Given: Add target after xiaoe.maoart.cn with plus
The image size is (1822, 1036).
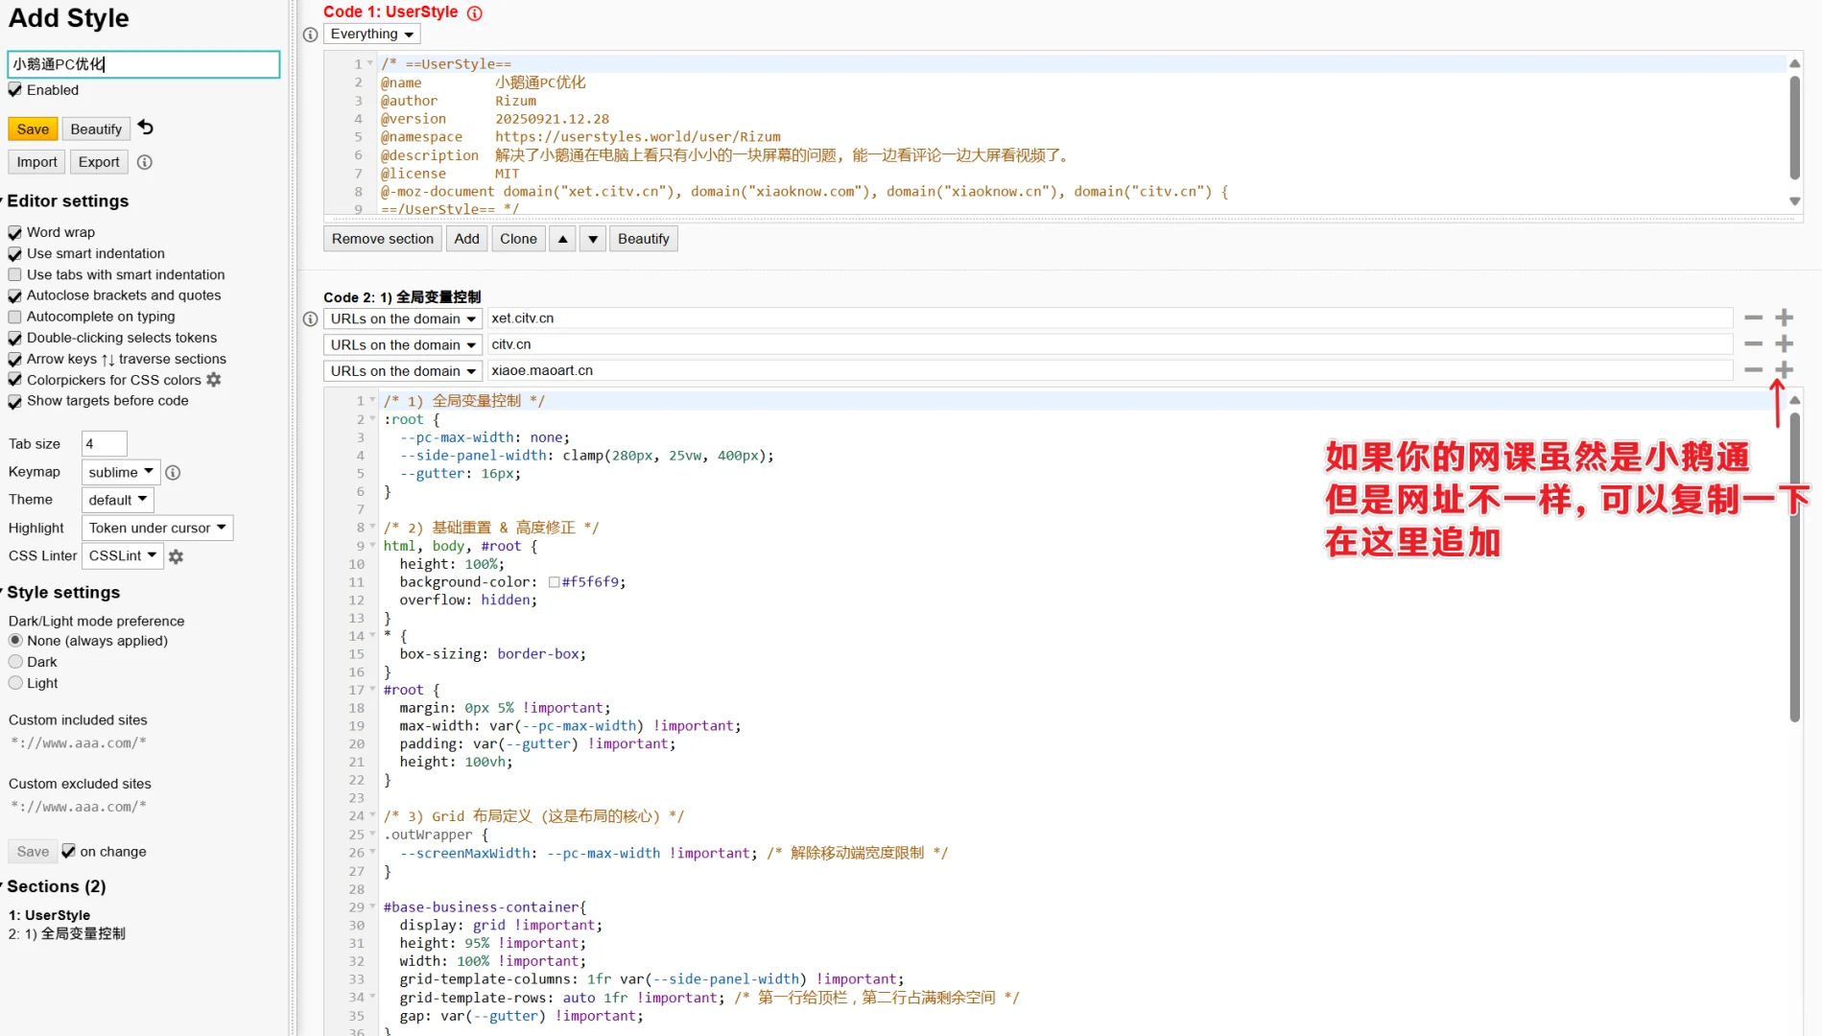Looking at the screenshot, I should click(1784, 369).
